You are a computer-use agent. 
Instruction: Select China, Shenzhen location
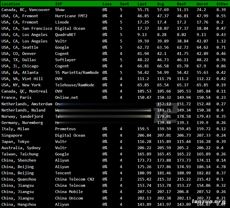pyautogui.click(x=19, y=160)
